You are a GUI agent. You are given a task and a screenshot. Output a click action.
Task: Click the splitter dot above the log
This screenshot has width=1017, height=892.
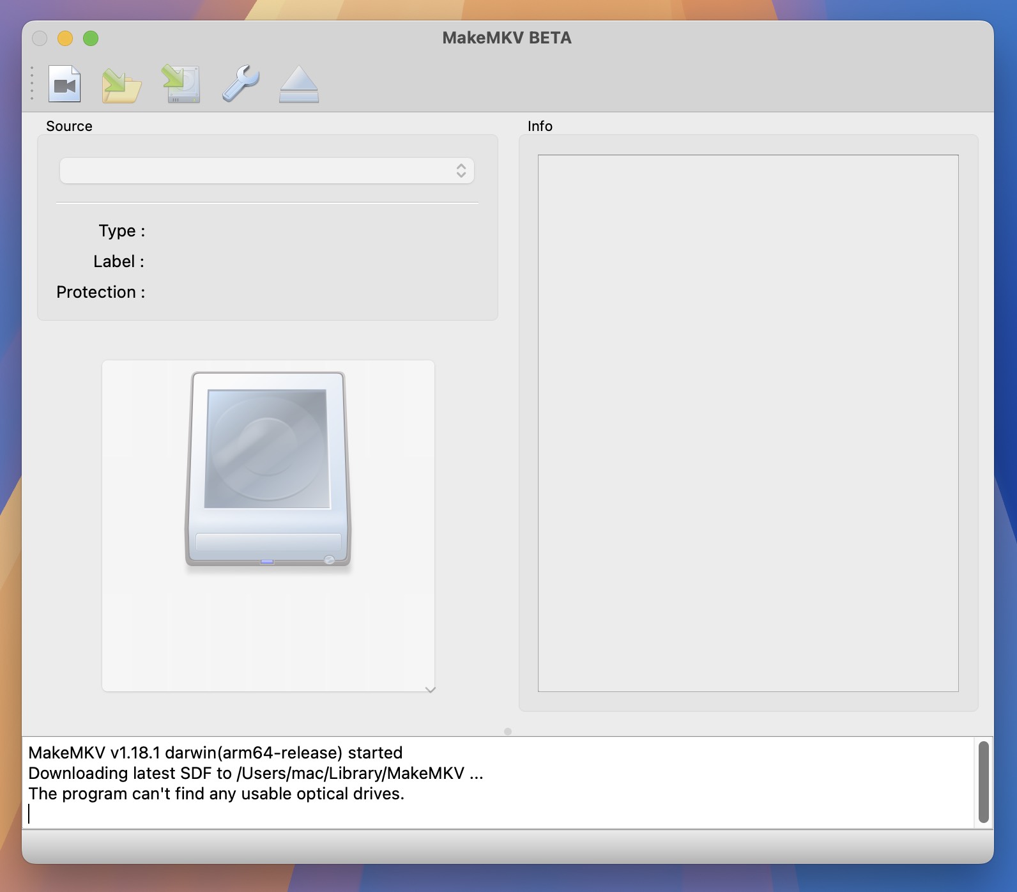(x=508, y=732)
